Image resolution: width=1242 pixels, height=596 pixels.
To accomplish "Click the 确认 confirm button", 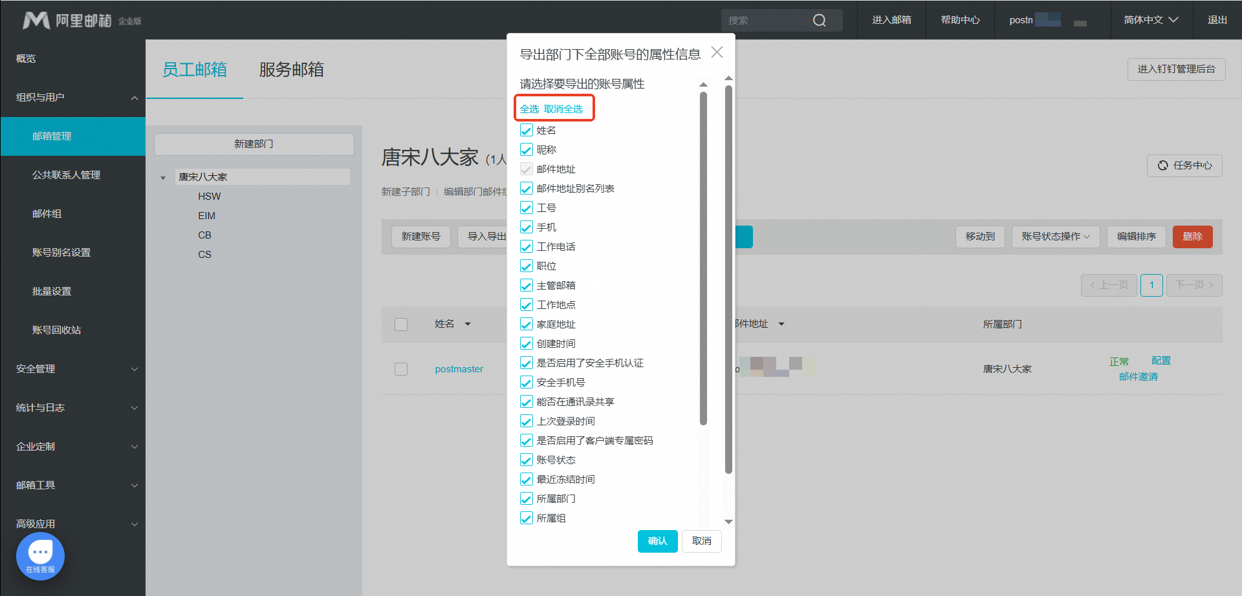I will [657, 541].
